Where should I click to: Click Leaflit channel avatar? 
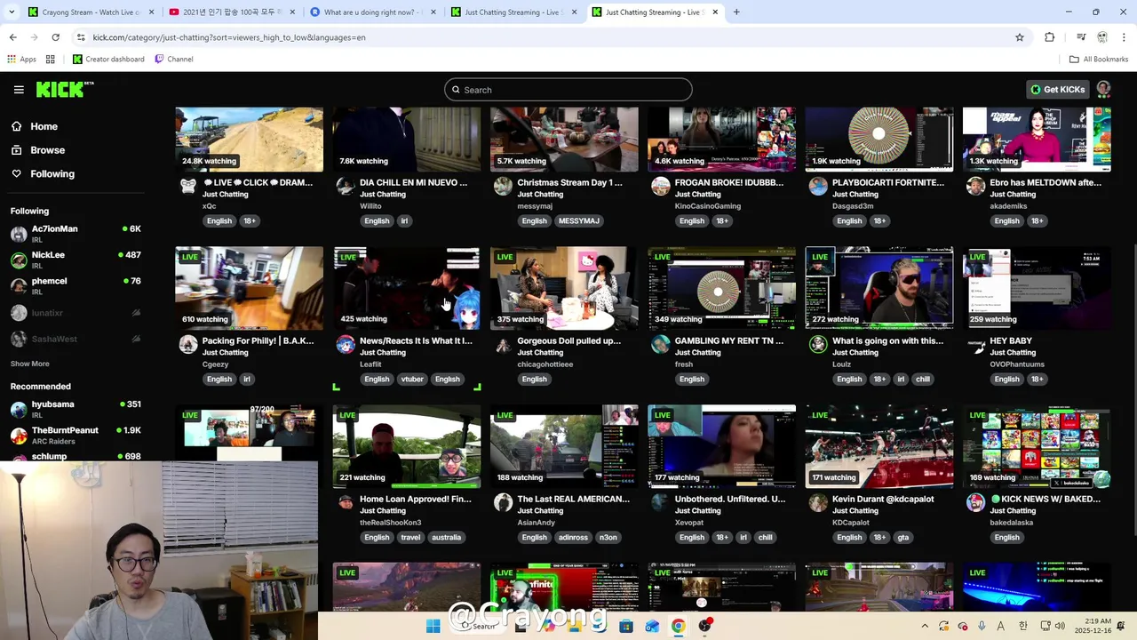[346, 344]
